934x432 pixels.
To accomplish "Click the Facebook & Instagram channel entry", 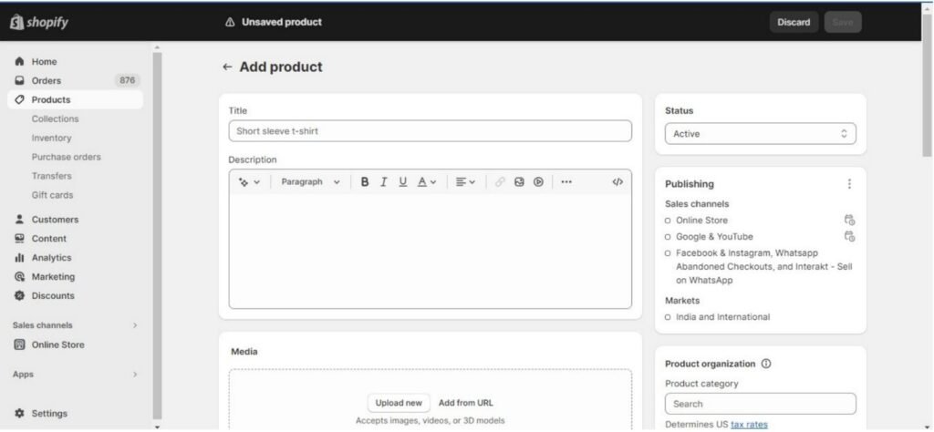I will (763, 266).
